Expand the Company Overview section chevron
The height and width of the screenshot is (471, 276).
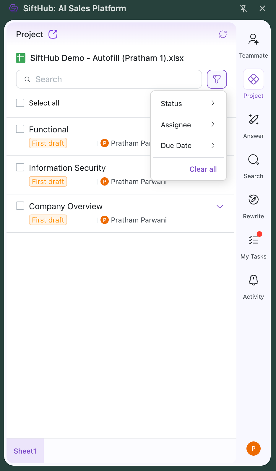[220, 206]
